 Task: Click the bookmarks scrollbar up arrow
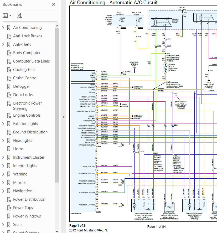point(57,26)
